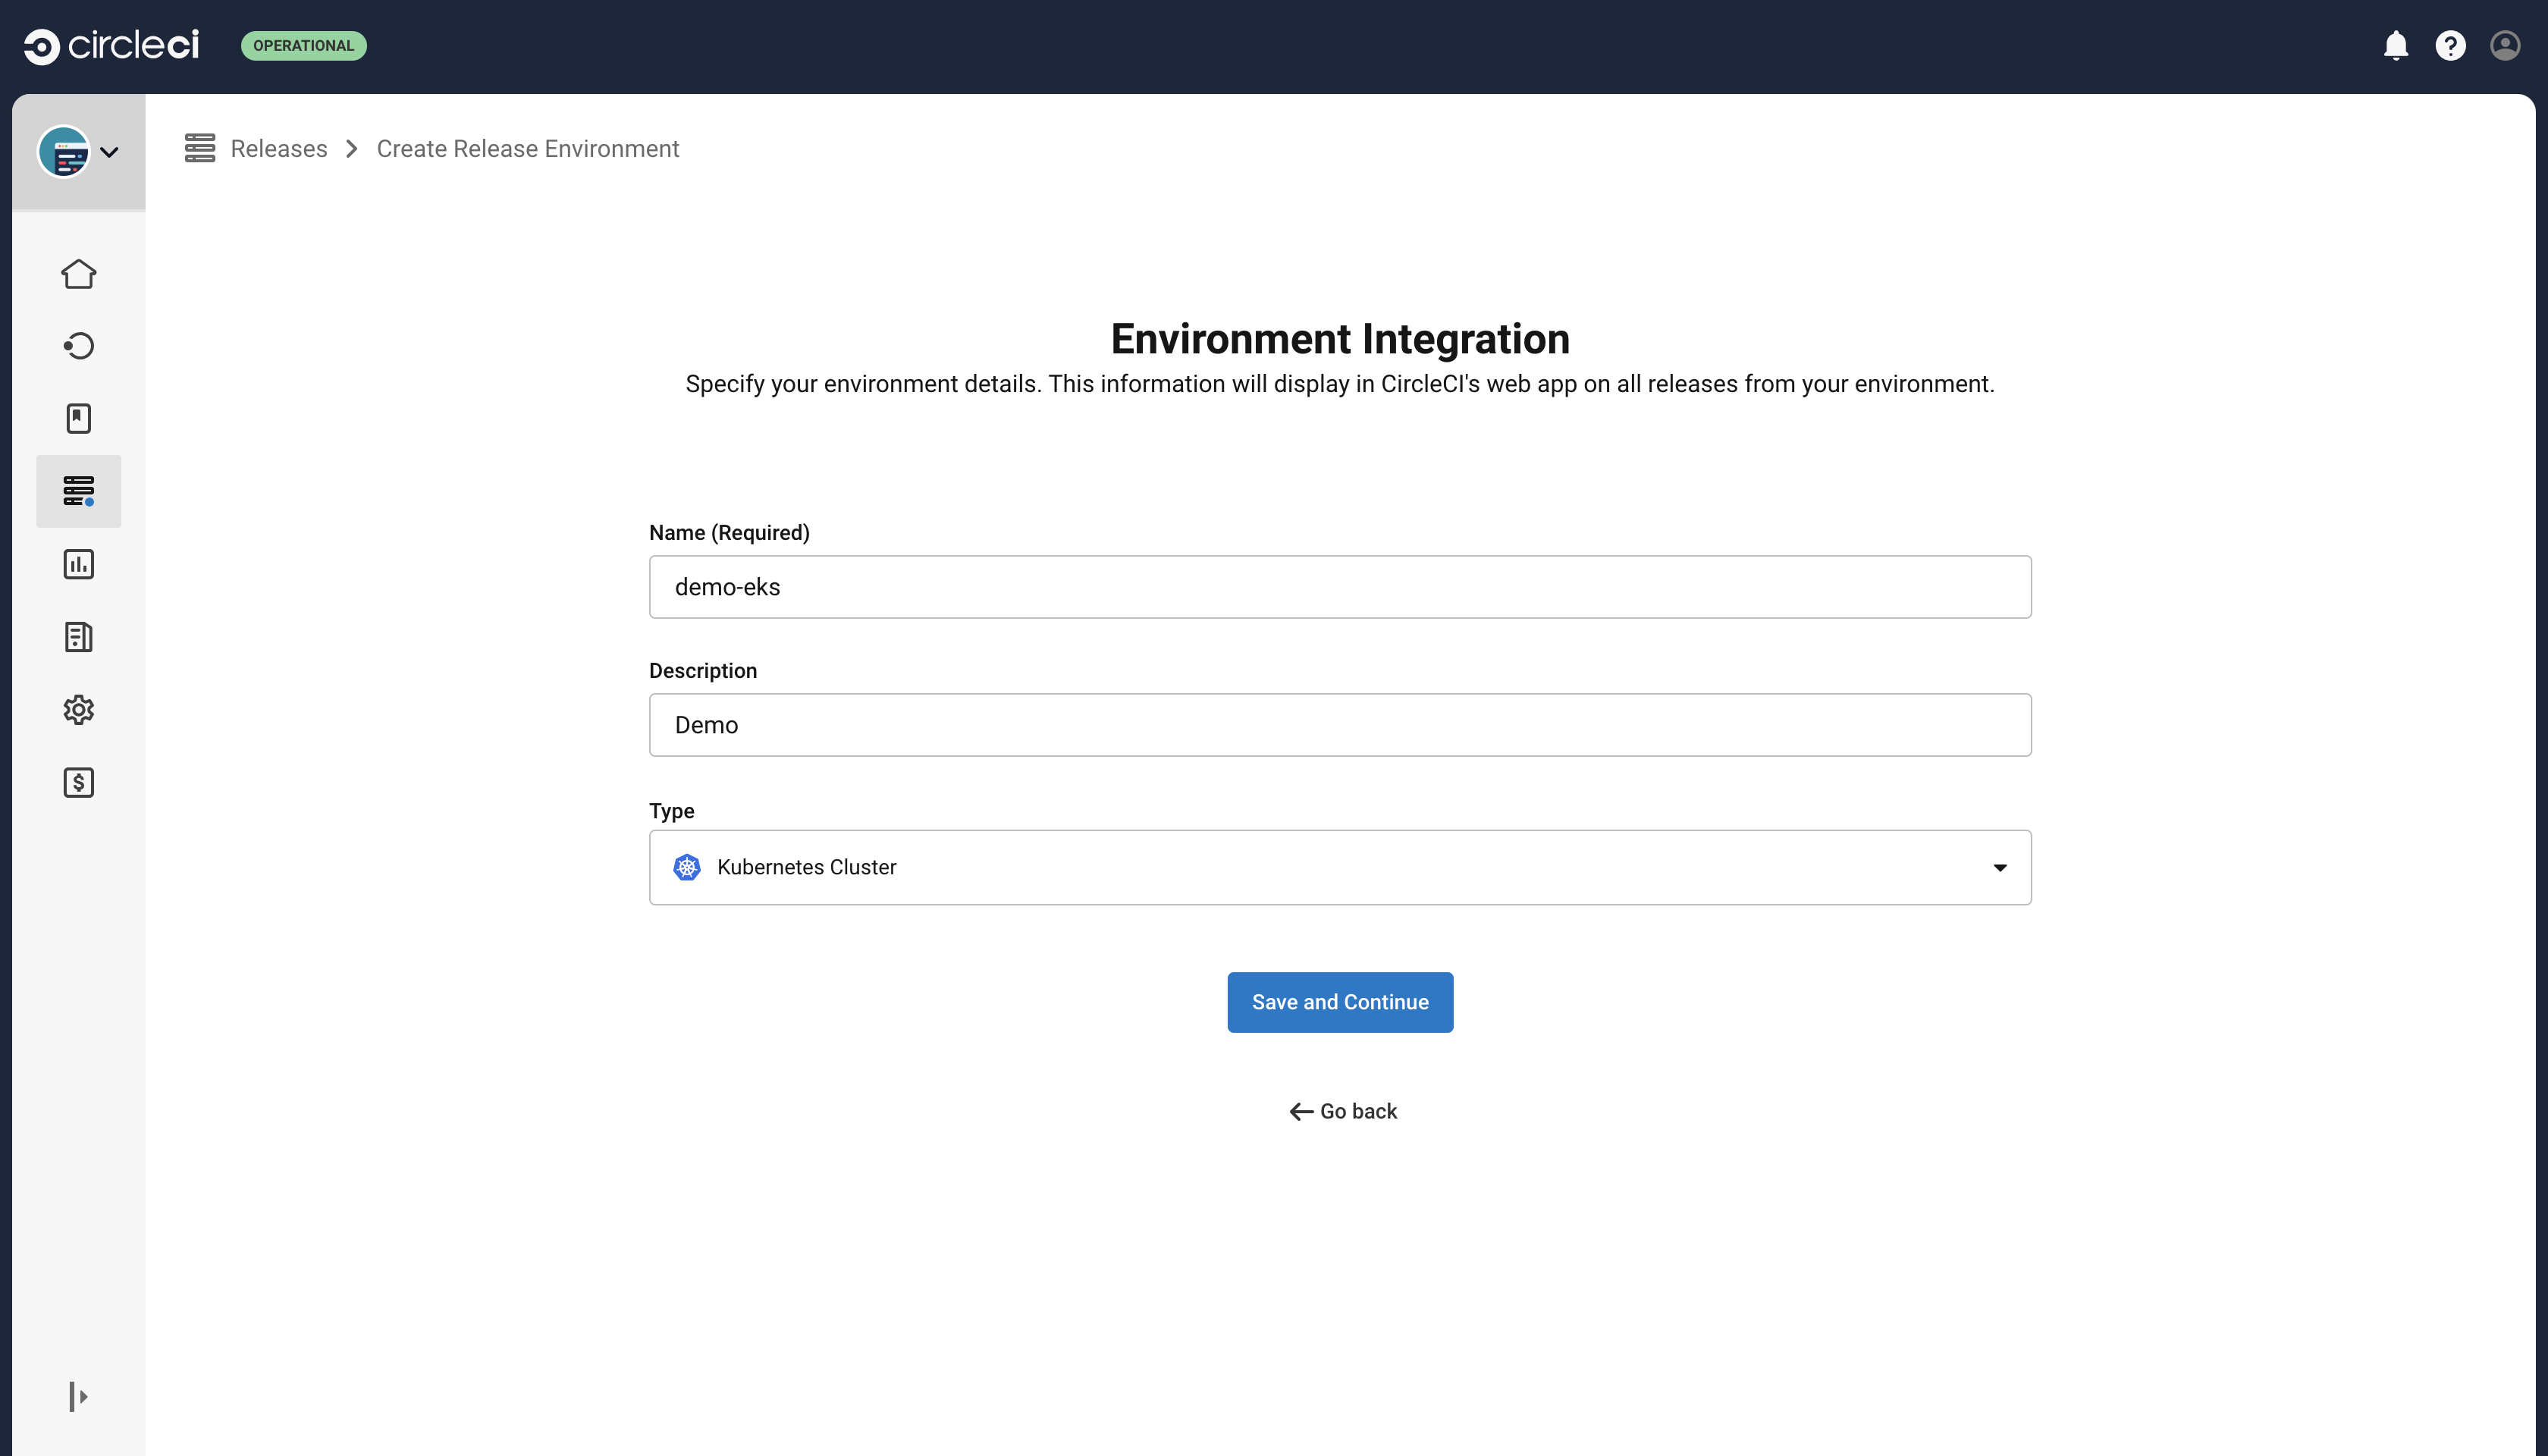Click the reports icon below Insights
2548x1456 pixels.
click(78, 636)
